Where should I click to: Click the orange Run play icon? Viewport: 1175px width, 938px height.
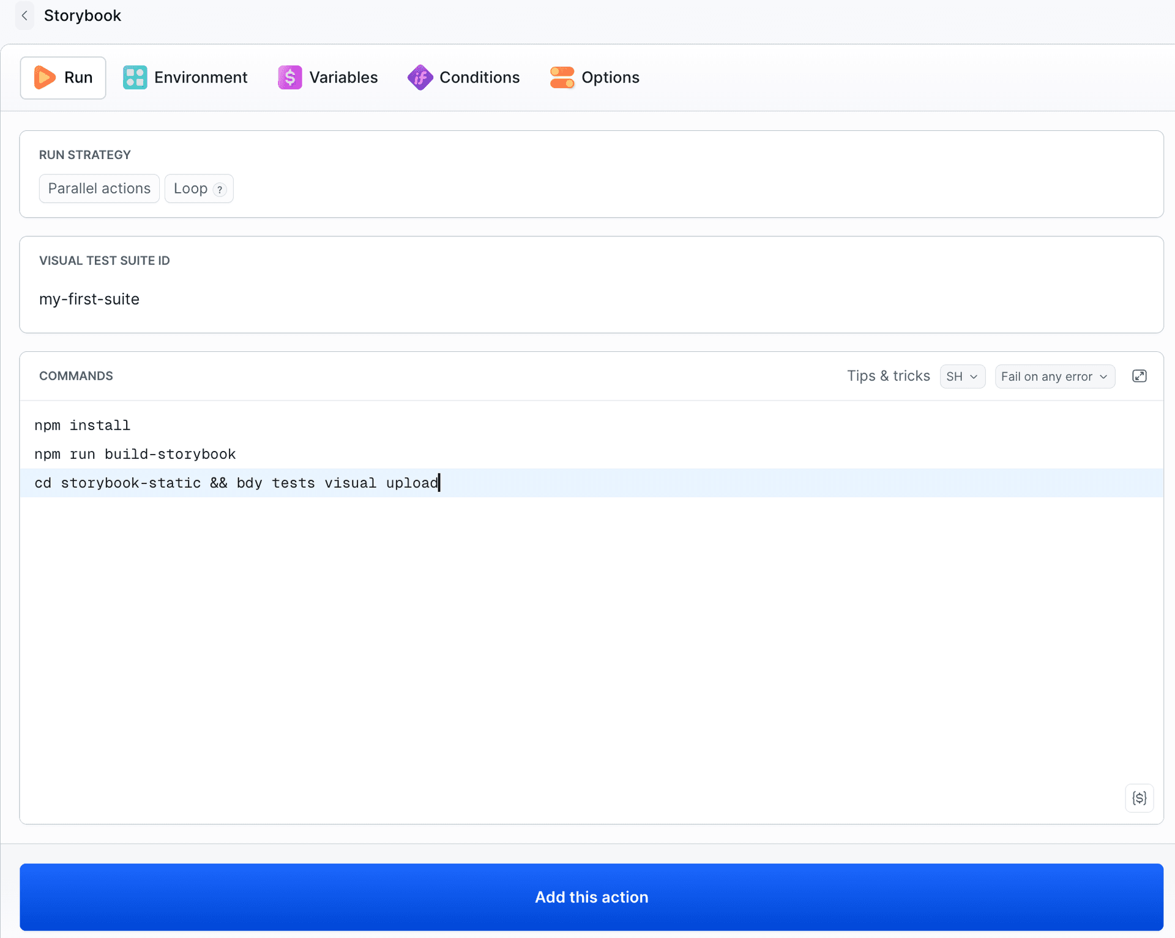tap(45, 78)
